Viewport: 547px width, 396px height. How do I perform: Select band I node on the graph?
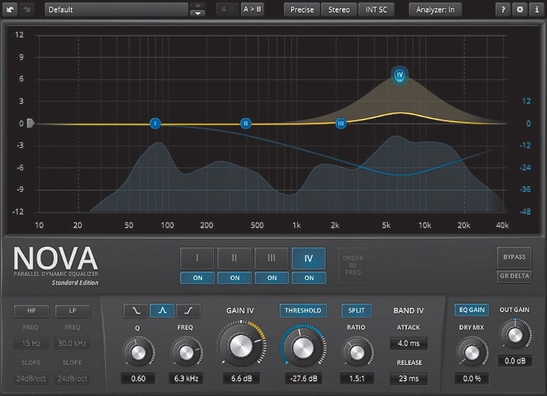pos(155,123)
